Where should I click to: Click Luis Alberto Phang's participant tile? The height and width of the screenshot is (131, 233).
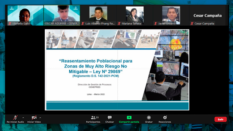click(x=98, y=15)
